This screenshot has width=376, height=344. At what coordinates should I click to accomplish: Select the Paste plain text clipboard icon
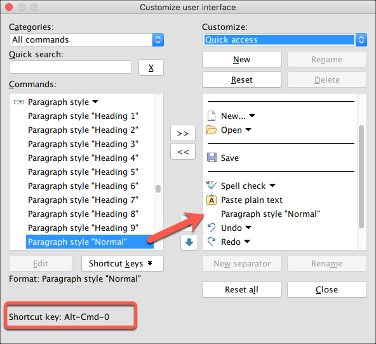coord(211,200)
